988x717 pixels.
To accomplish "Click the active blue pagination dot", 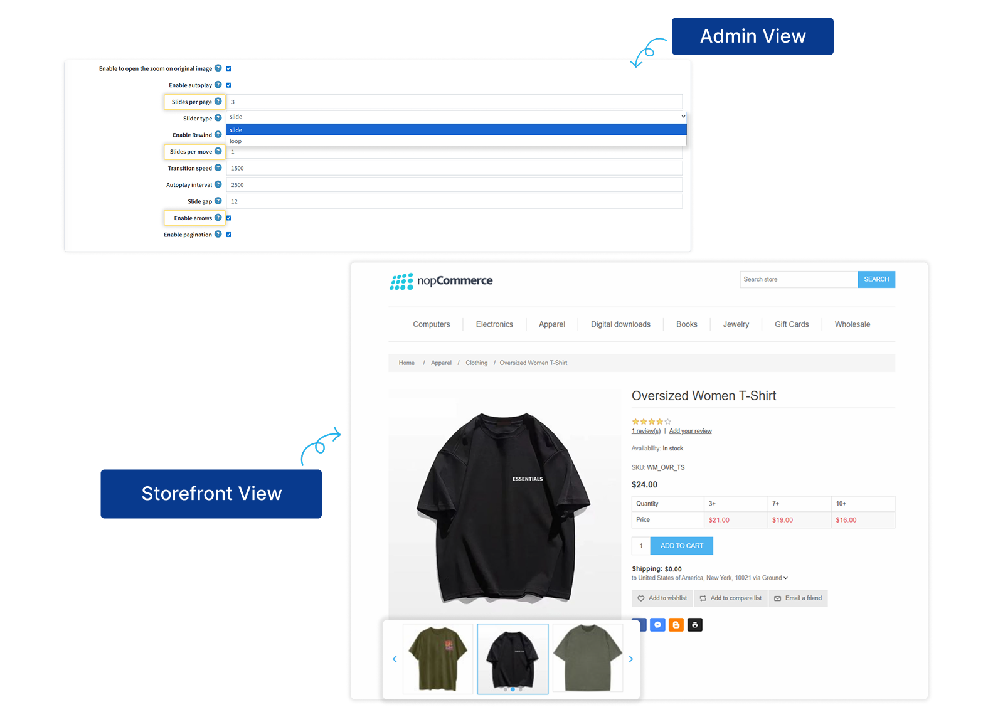I will [x=513, y=689].
